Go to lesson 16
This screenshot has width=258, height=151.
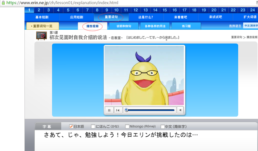click(x=175, y=10)
